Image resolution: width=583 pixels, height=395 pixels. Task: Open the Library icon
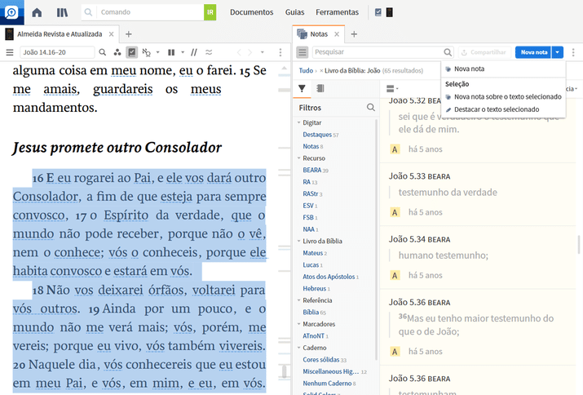[62, 12]
